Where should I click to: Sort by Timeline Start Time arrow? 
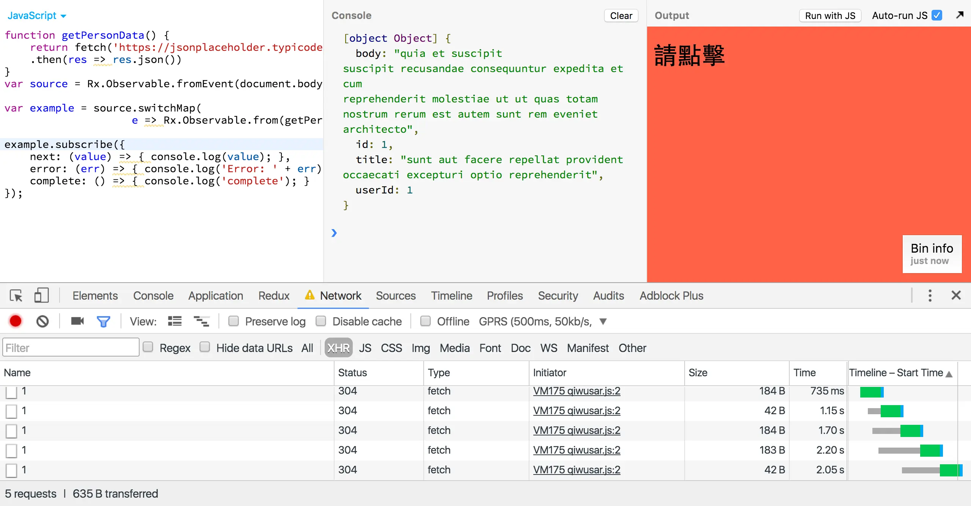tap(949, 374)
